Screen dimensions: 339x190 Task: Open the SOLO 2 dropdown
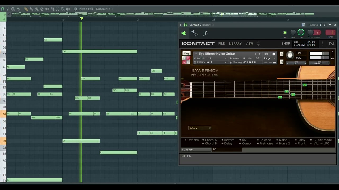coord(200,128)
